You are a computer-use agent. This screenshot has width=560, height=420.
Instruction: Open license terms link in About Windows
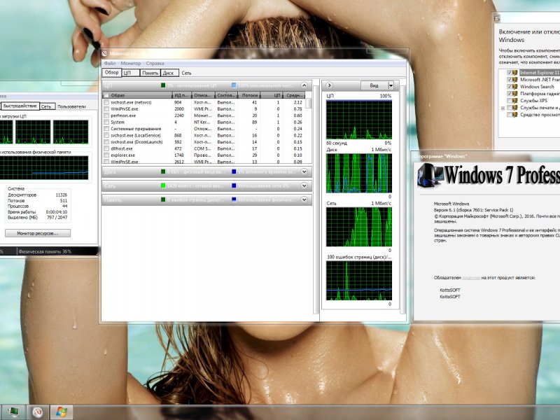click(x=471, y=277)
